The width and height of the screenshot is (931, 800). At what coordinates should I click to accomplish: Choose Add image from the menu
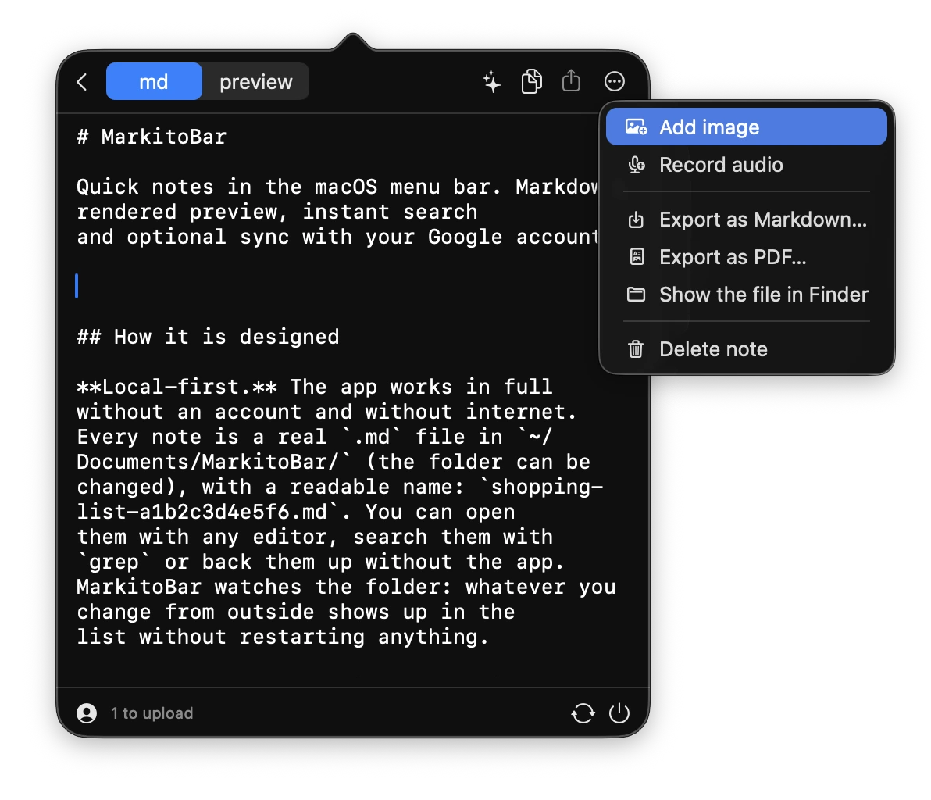tap(747, 127)
